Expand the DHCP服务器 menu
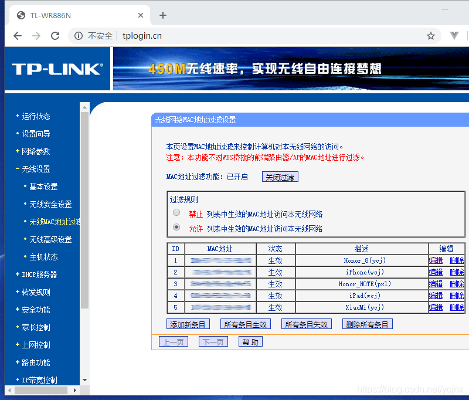 [39, 274]
